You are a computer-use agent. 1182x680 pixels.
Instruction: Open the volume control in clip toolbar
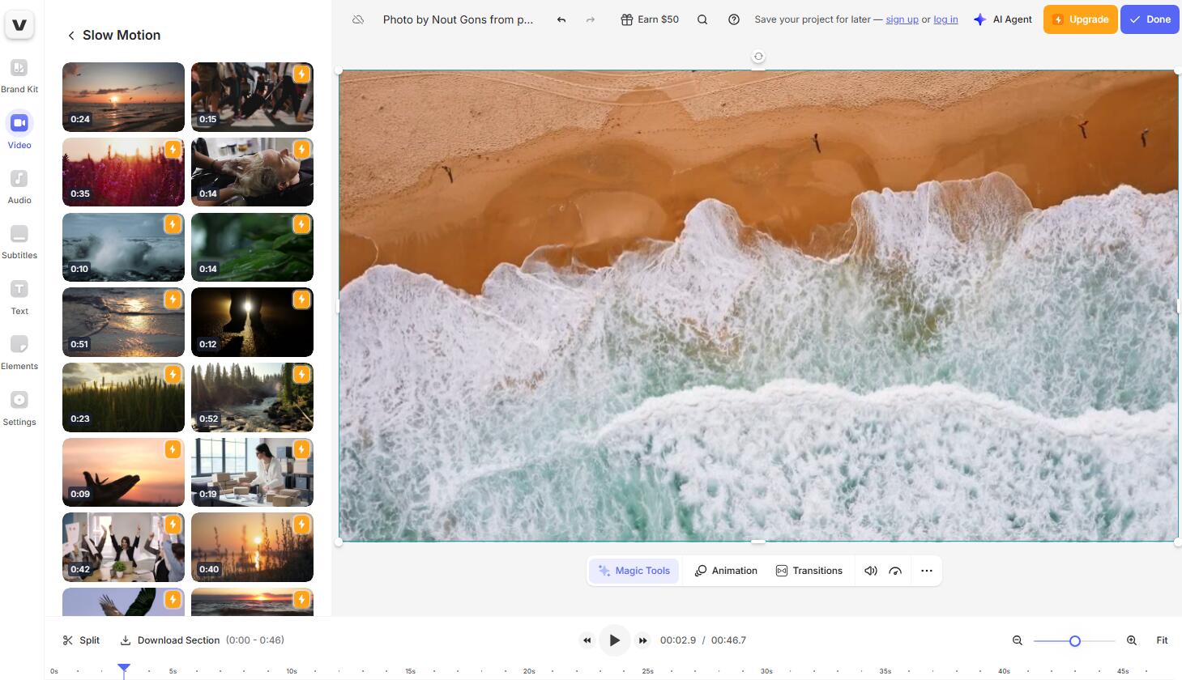[x=871, y=571]
